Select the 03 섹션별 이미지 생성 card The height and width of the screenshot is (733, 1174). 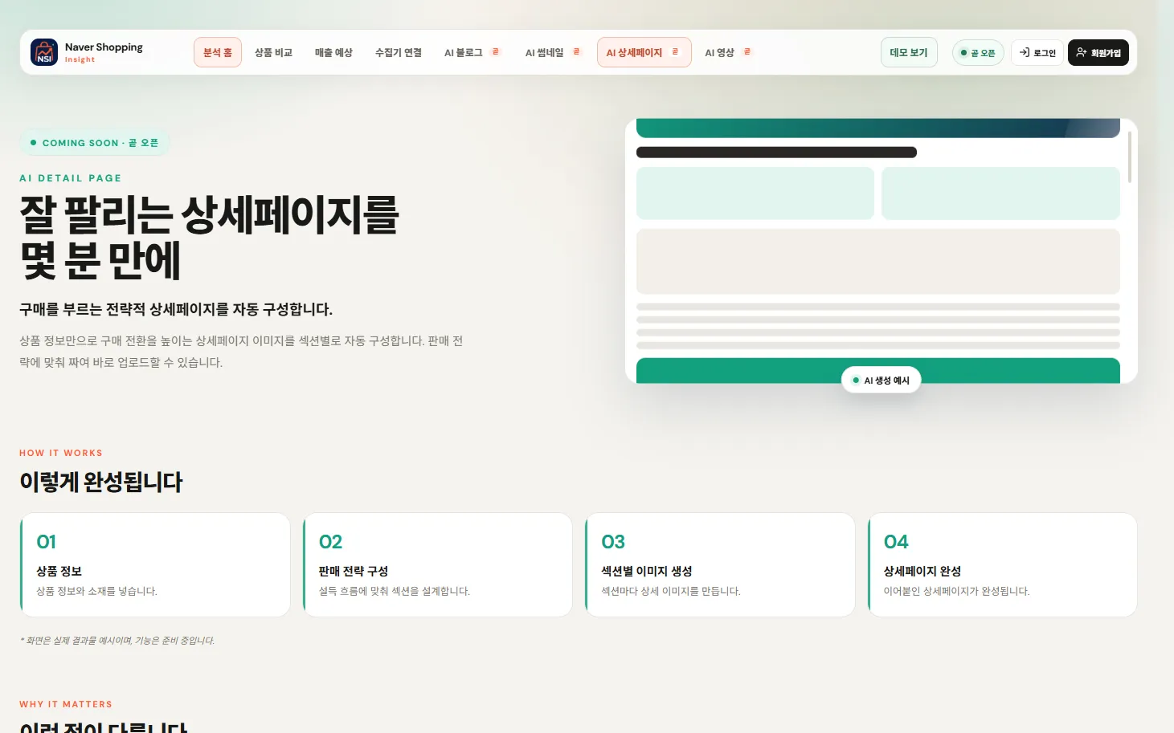(x=720, y=565)
